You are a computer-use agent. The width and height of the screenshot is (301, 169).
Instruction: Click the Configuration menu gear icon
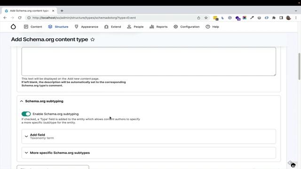175,27
